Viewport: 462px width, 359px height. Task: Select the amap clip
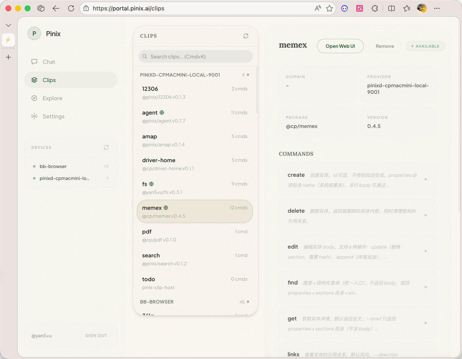click(x=195, y=140)
